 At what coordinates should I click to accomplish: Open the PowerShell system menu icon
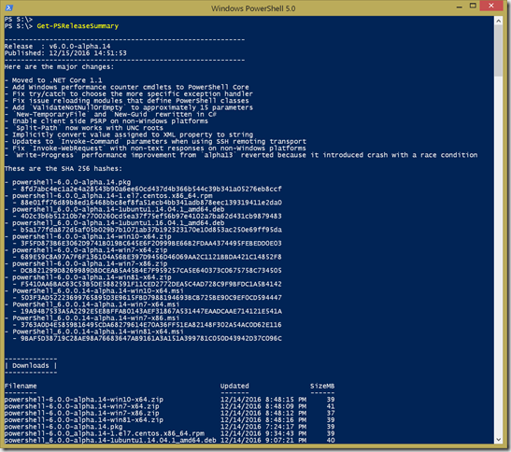tap(9, 7)
